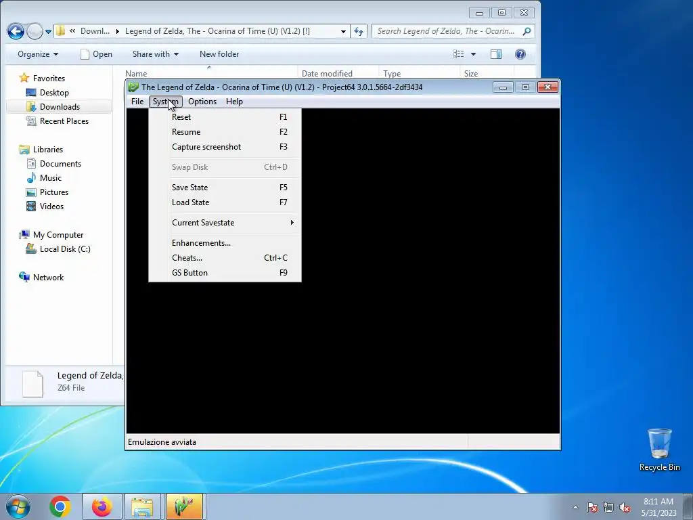This screenshot has width=693, height=520.
Task: Select Favorites in the navigation pane
Action: 49,79
